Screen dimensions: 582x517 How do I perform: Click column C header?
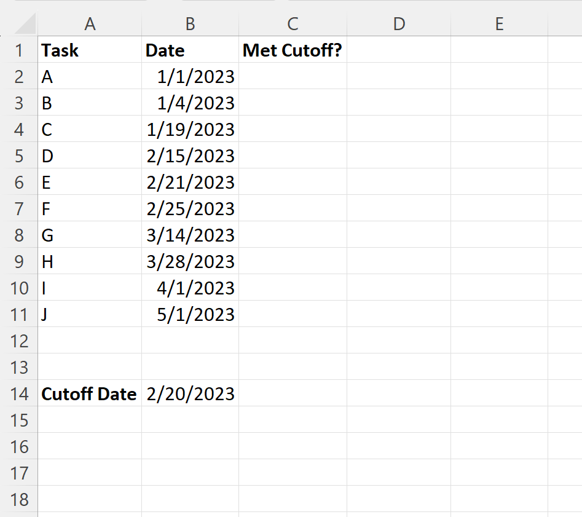(x=293, y=24)
